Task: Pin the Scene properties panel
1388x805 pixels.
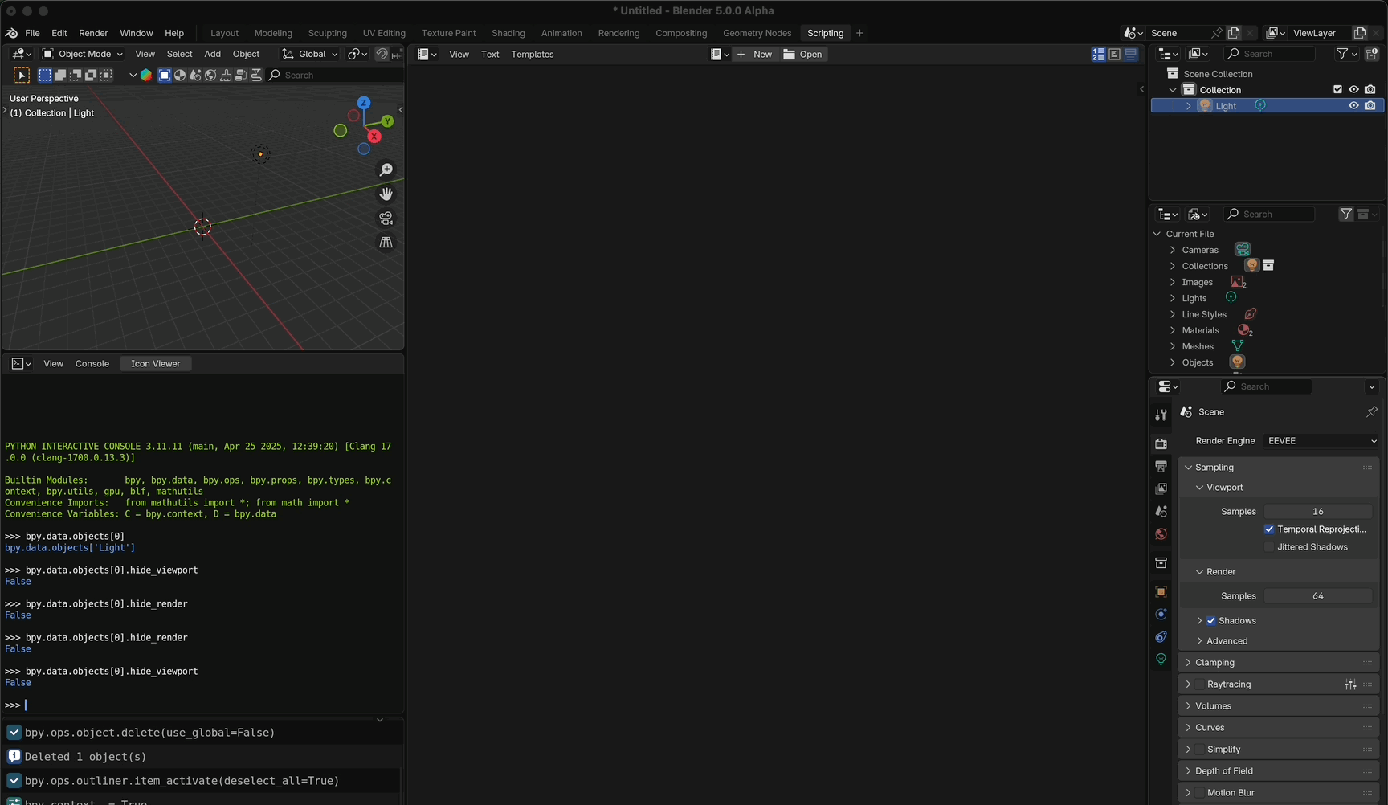Action: coord(1371,411)
